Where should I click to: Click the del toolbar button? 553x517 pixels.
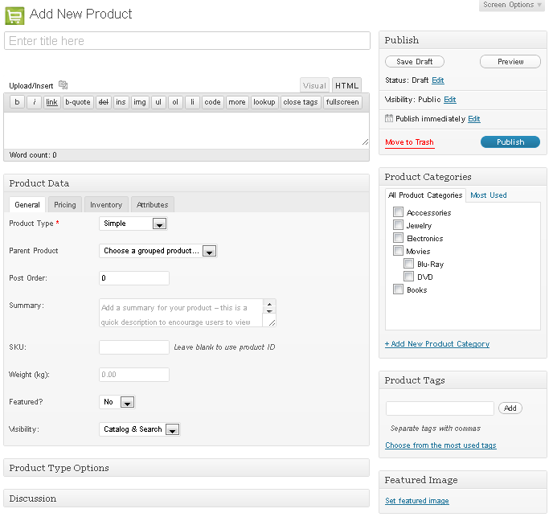[x=104, y=102]
